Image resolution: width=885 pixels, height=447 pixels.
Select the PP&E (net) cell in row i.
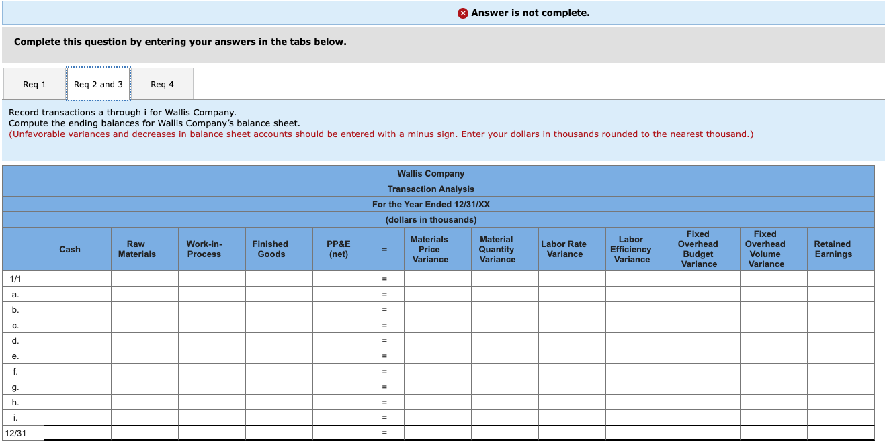(347, 417)
